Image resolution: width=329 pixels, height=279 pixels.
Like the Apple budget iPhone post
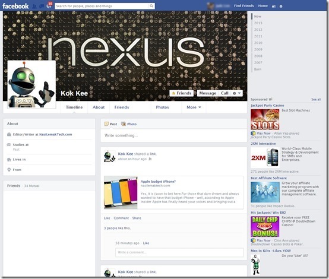tap(107, 218)
